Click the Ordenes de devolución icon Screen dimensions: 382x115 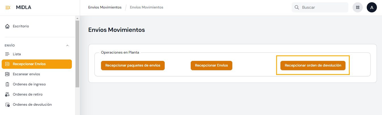[8, 105]
